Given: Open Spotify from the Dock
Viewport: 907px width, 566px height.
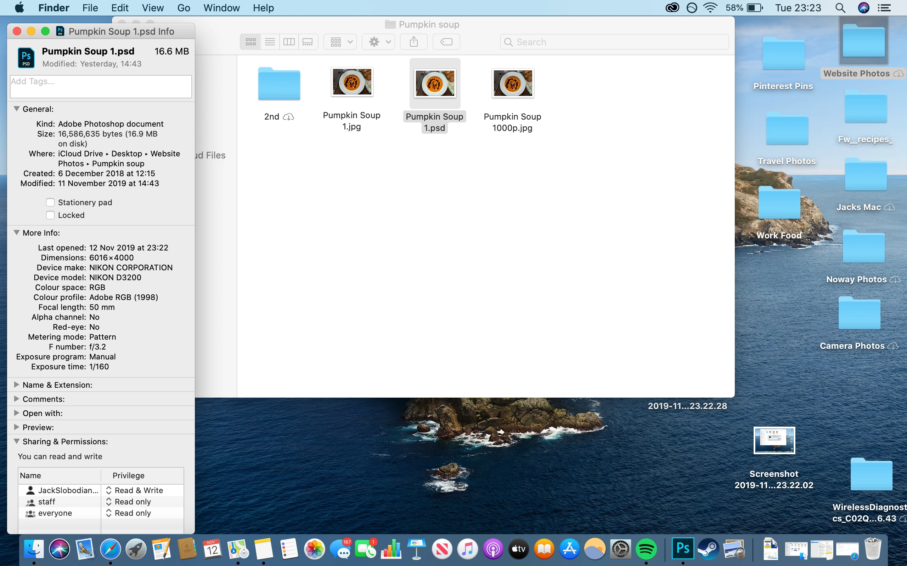Looking at the screenshot, I should pyautogui.click(x=646, y=549).
